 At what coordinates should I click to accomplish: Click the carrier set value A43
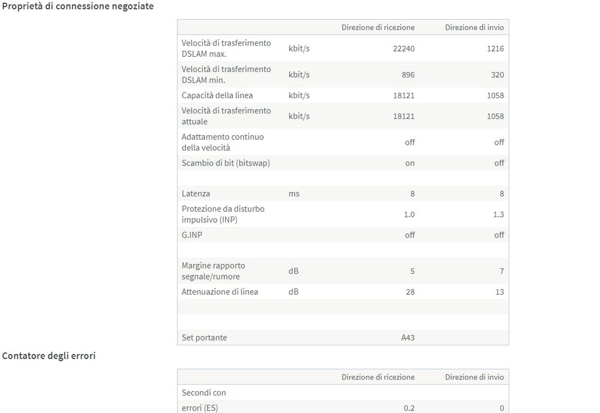click(408, 338)
